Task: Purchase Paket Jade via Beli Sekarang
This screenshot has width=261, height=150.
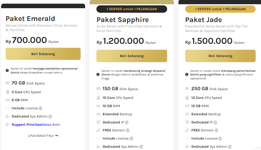Action: (x=220, y=56)
